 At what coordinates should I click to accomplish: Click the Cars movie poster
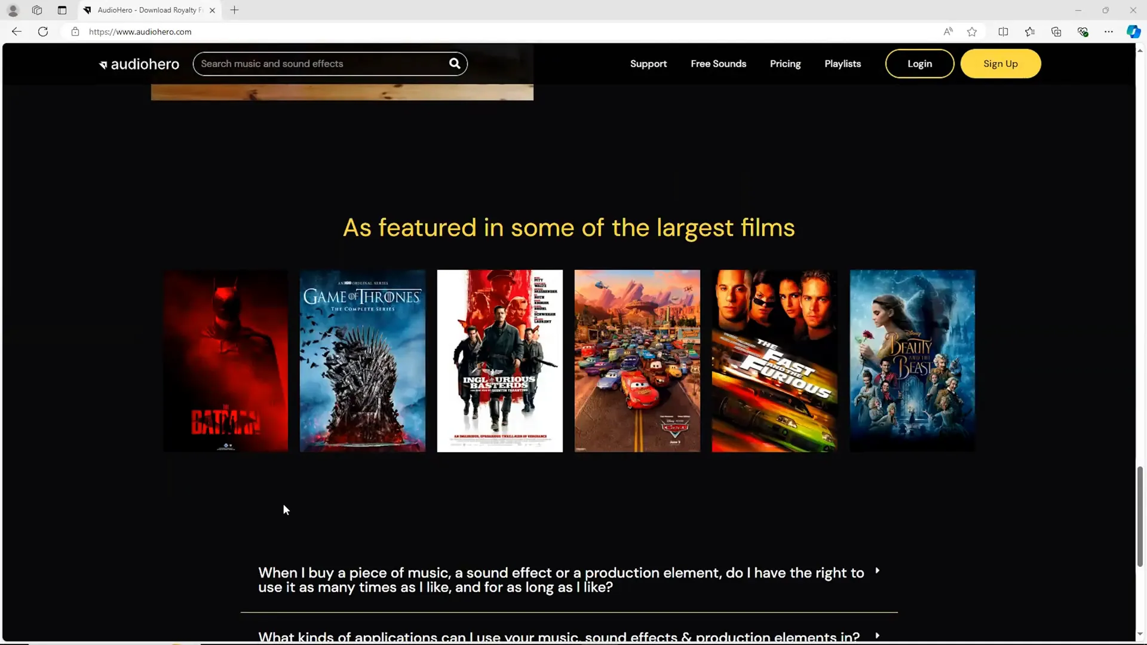coord(637,361)
